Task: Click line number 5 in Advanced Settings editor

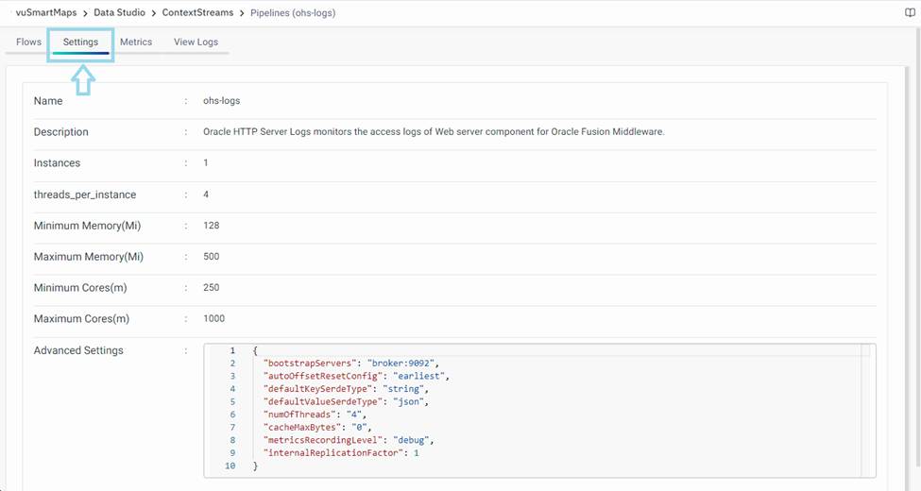Action: [231, 401]
